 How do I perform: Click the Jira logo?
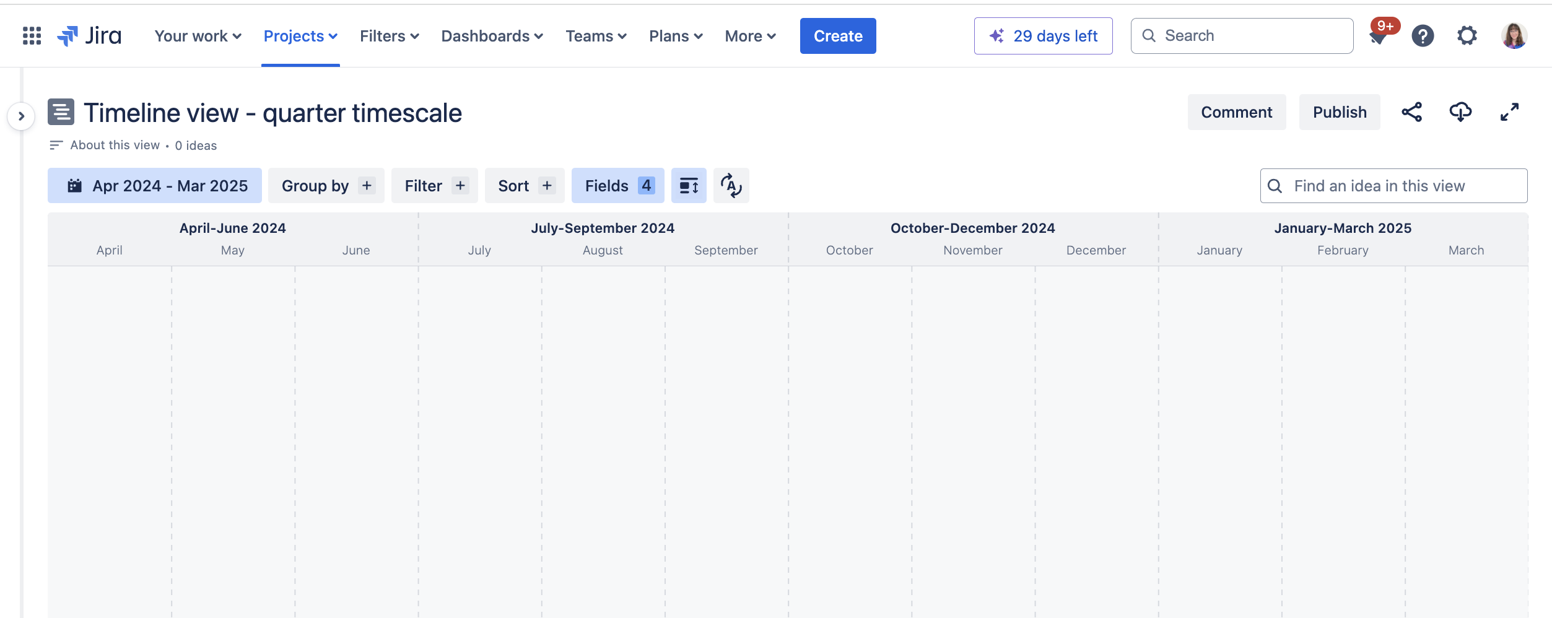90,35
